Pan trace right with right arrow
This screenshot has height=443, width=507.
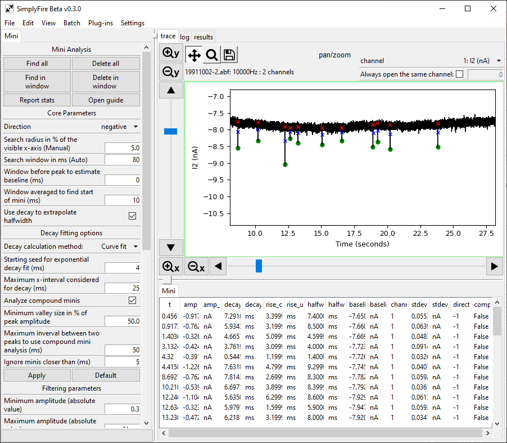[495, 266]
